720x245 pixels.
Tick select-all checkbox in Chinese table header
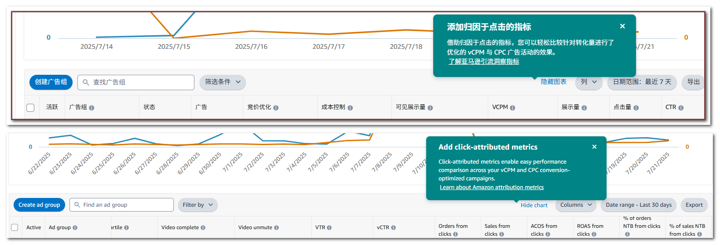coord(30,108)
